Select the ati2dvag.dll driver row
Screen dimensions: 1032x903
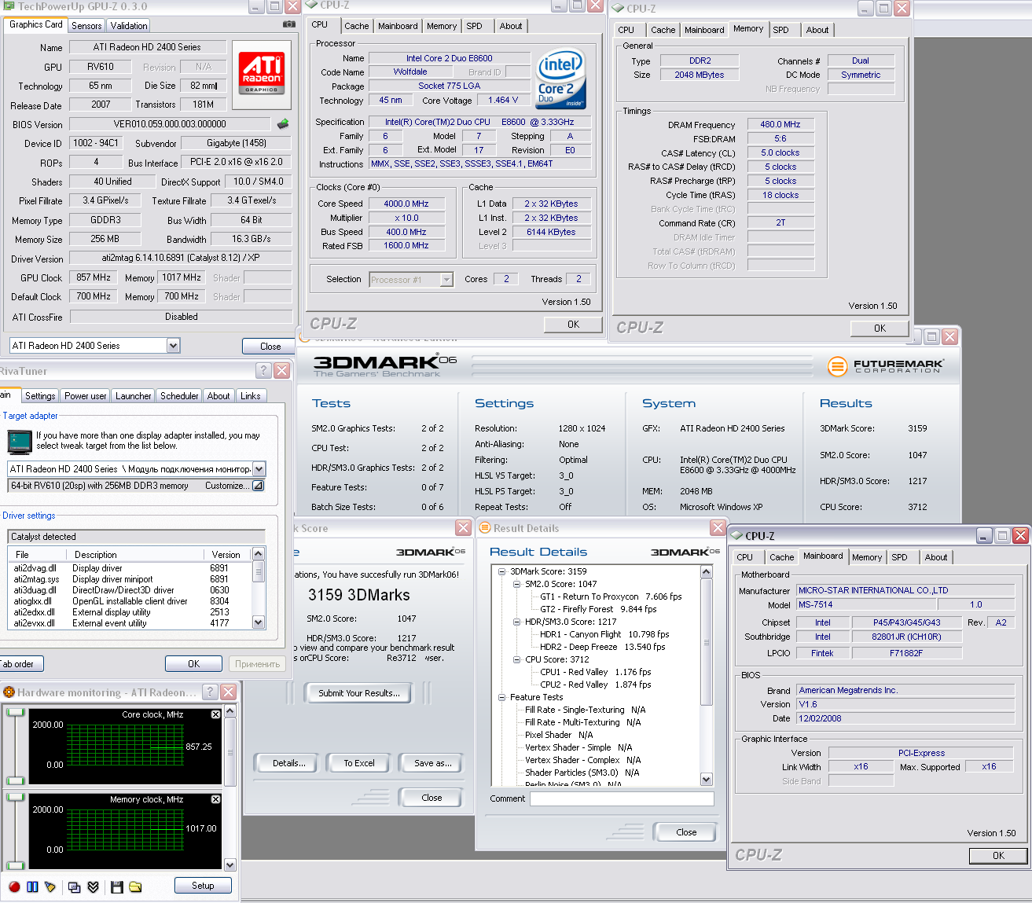tap(129, 568)
